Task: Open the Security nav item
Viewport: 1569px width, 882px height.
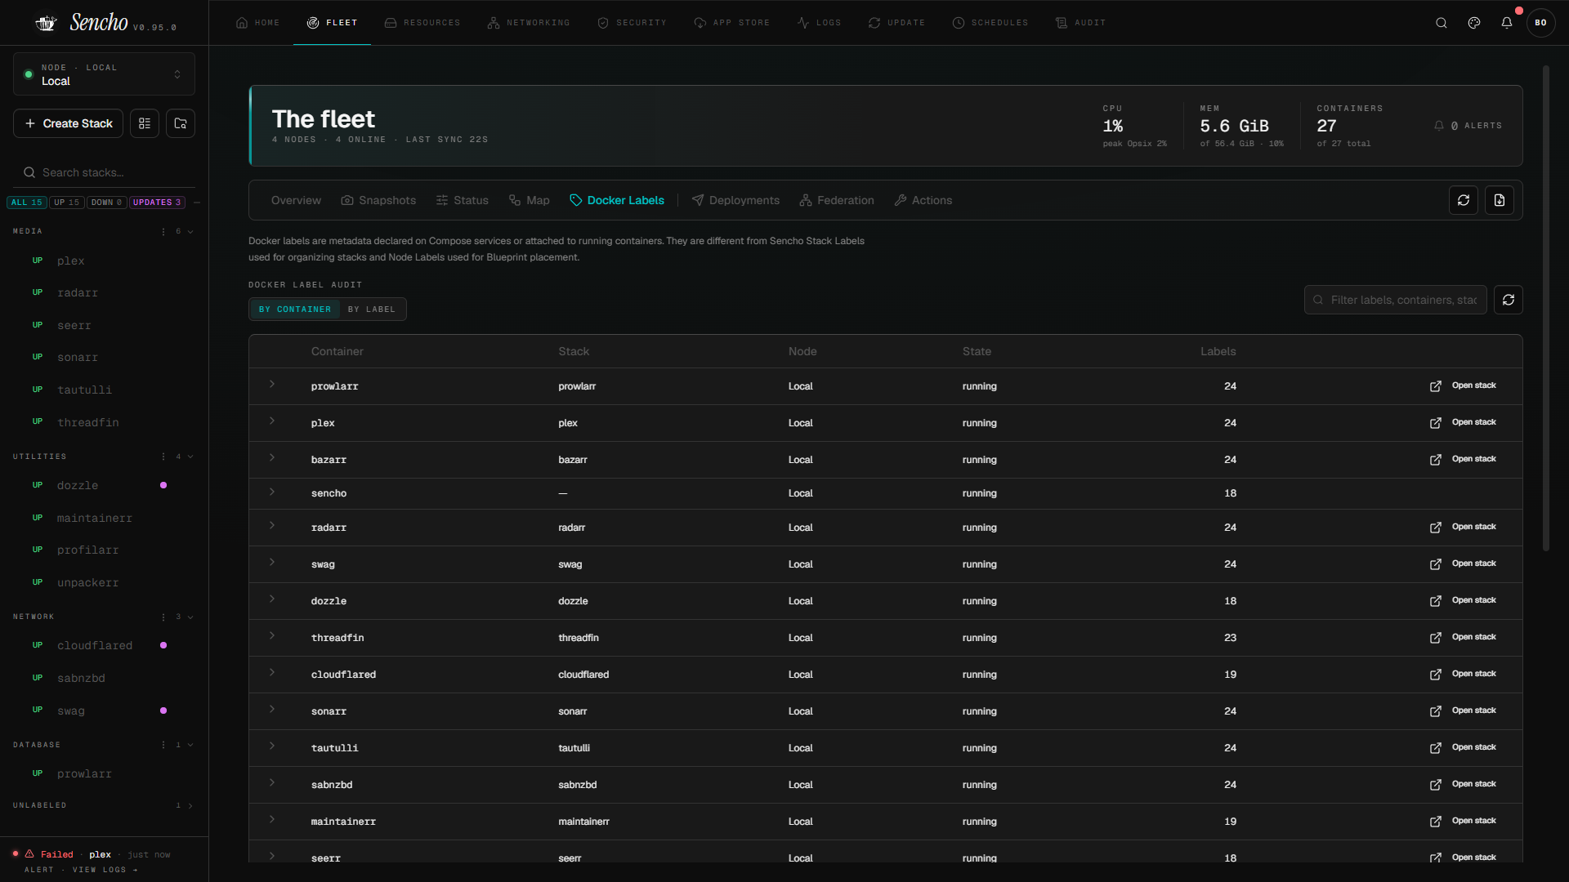Action: 632,23
